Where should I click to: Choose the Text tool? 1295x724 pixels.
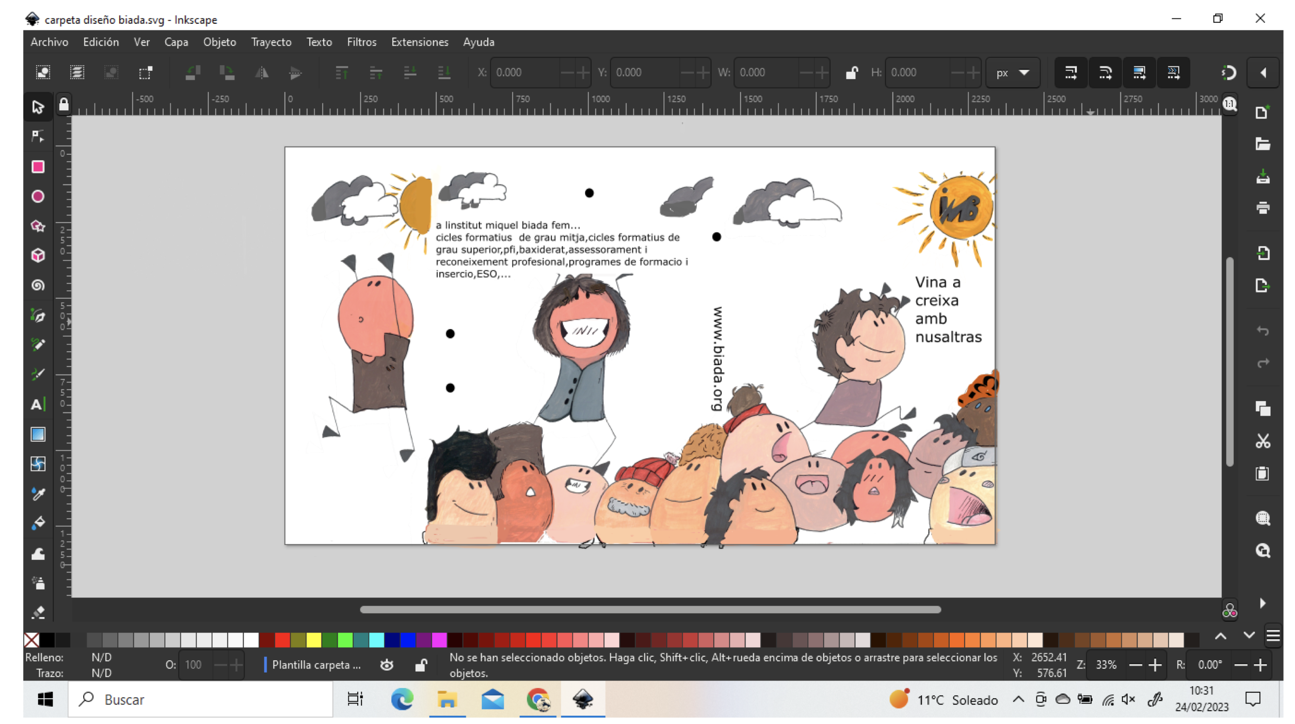(x=38, y=405)
